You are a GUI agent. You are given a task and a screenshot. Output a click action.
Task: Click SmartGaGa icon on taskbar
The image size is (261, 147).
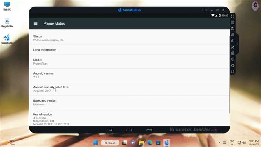[167, 143]
